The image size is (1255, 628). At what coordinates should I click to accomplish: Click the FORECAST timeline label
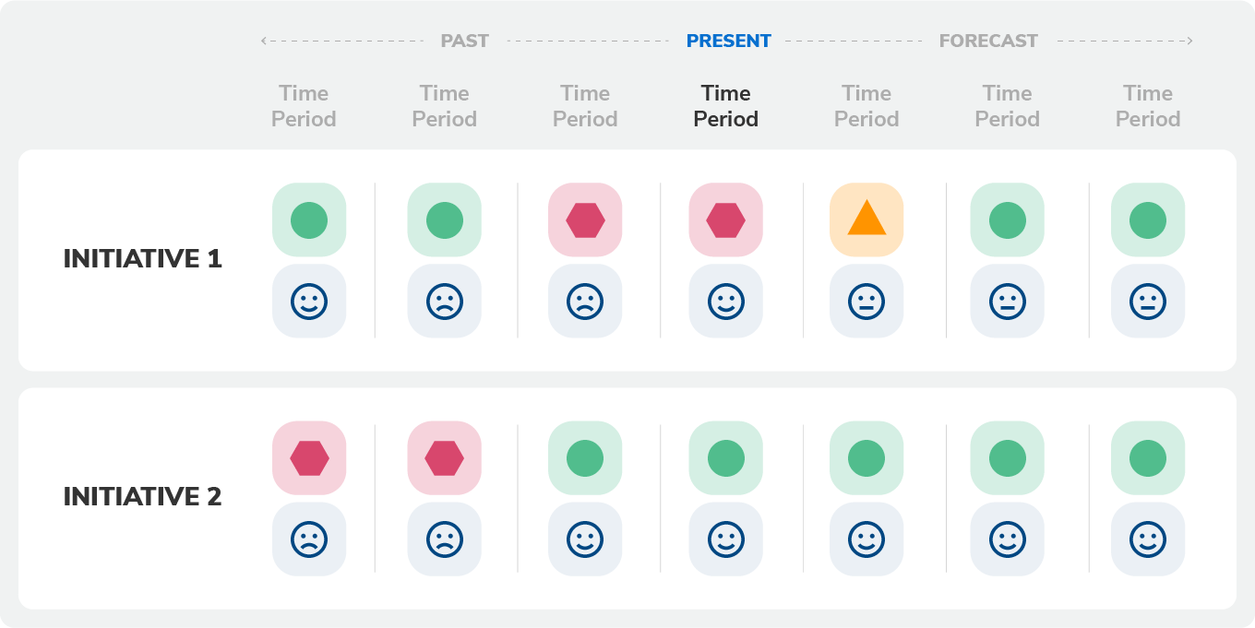(x=988, y=41)
